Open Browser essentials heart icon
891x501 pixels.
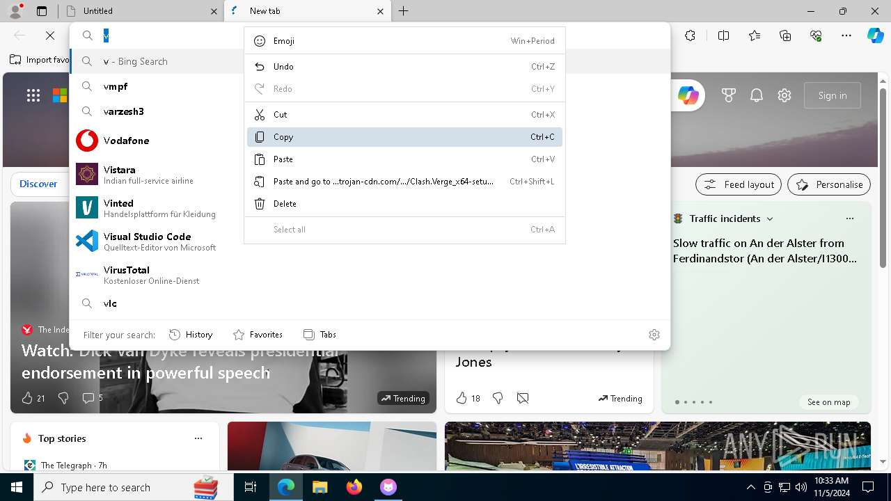(x=816, y=35)
